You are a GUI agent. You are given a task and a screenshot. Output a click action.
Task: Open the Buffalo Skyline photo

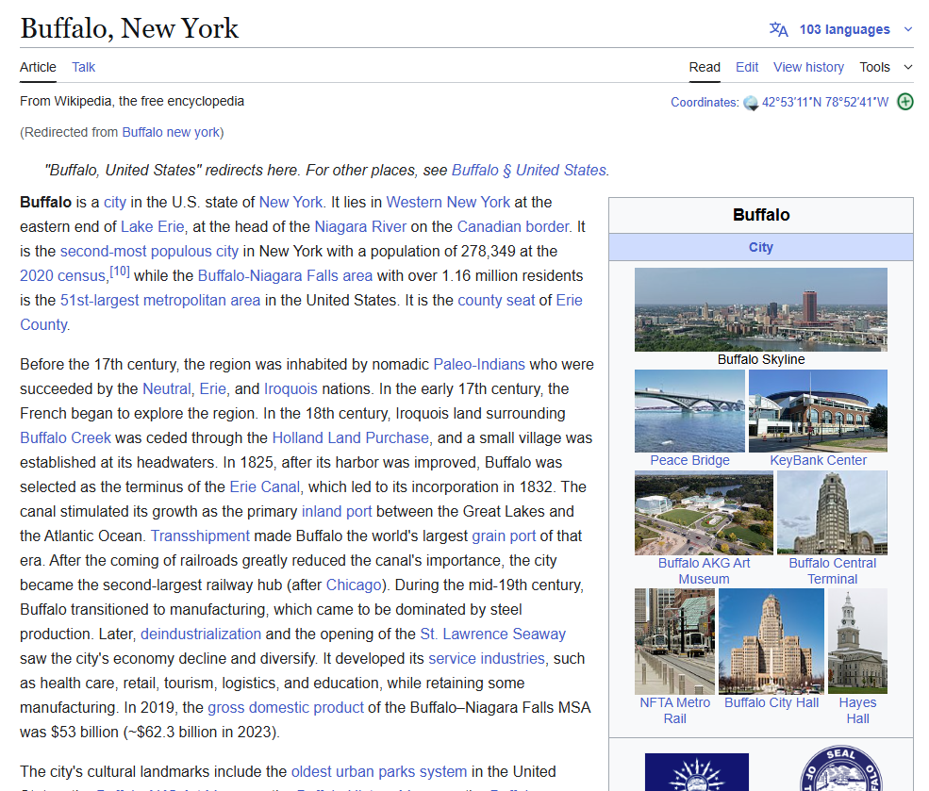(761, 309)
